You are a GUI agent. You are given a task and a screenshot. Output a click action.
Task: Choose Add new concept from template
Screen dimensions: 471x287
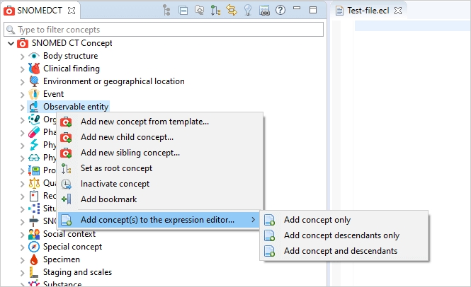click(144, 122)
